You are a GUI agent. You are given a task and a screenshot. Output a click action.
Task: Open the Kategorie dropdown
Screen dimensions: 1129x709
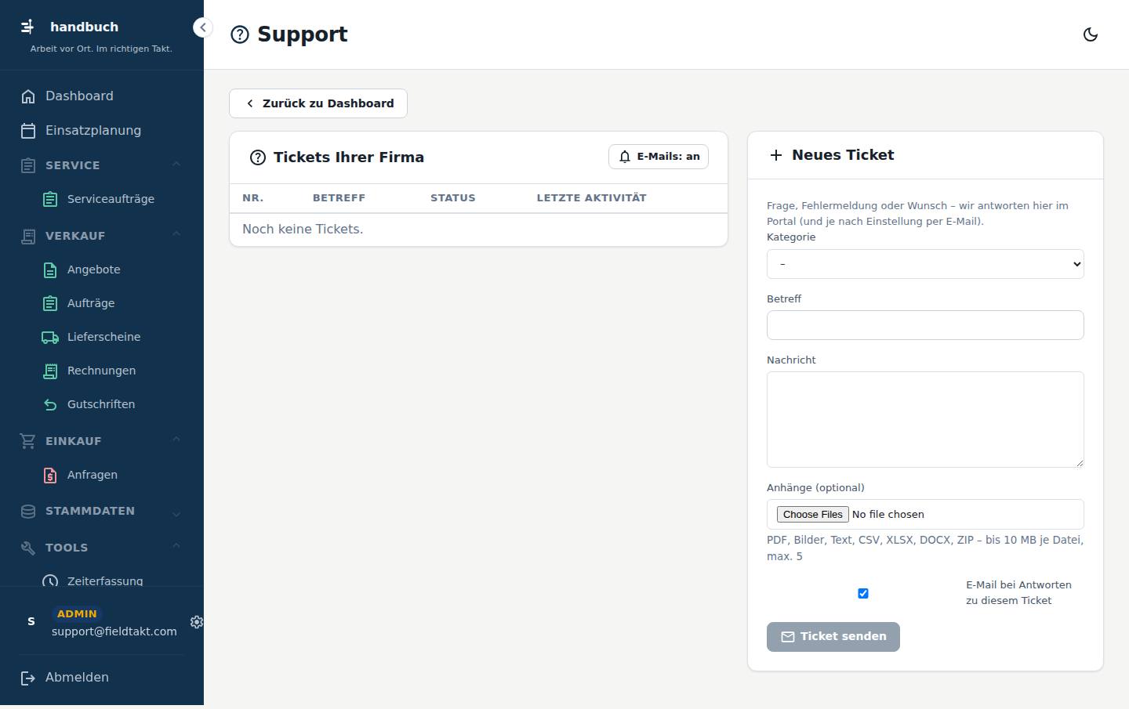pos(925,264)
